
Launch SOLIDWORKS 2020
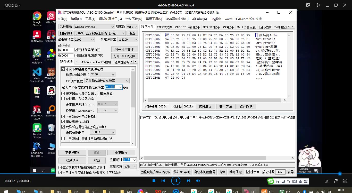(37, 109)
